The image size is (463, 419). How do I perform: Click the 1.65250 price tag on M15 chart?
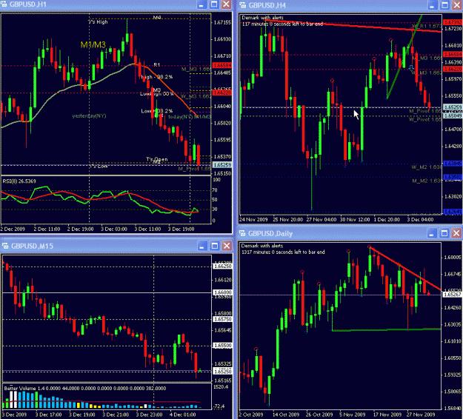point(223,371)
